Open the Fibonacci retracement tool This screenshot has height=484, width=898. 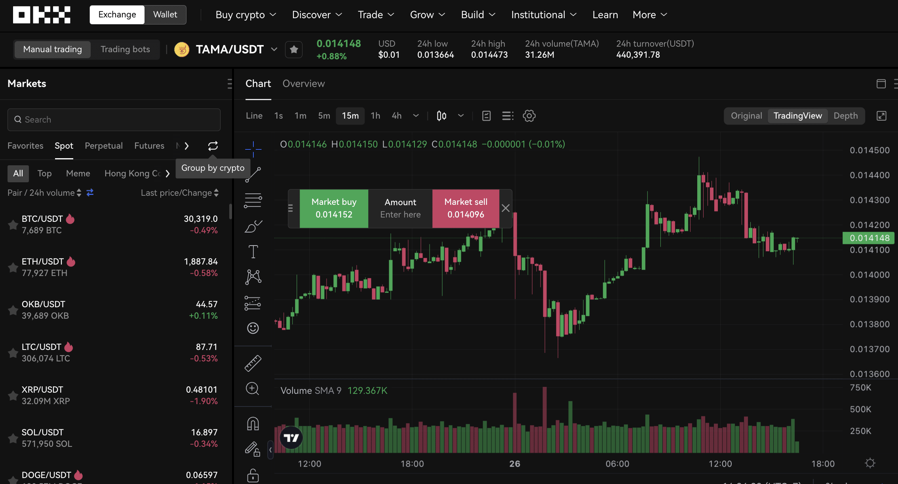[x=253, y=200]
